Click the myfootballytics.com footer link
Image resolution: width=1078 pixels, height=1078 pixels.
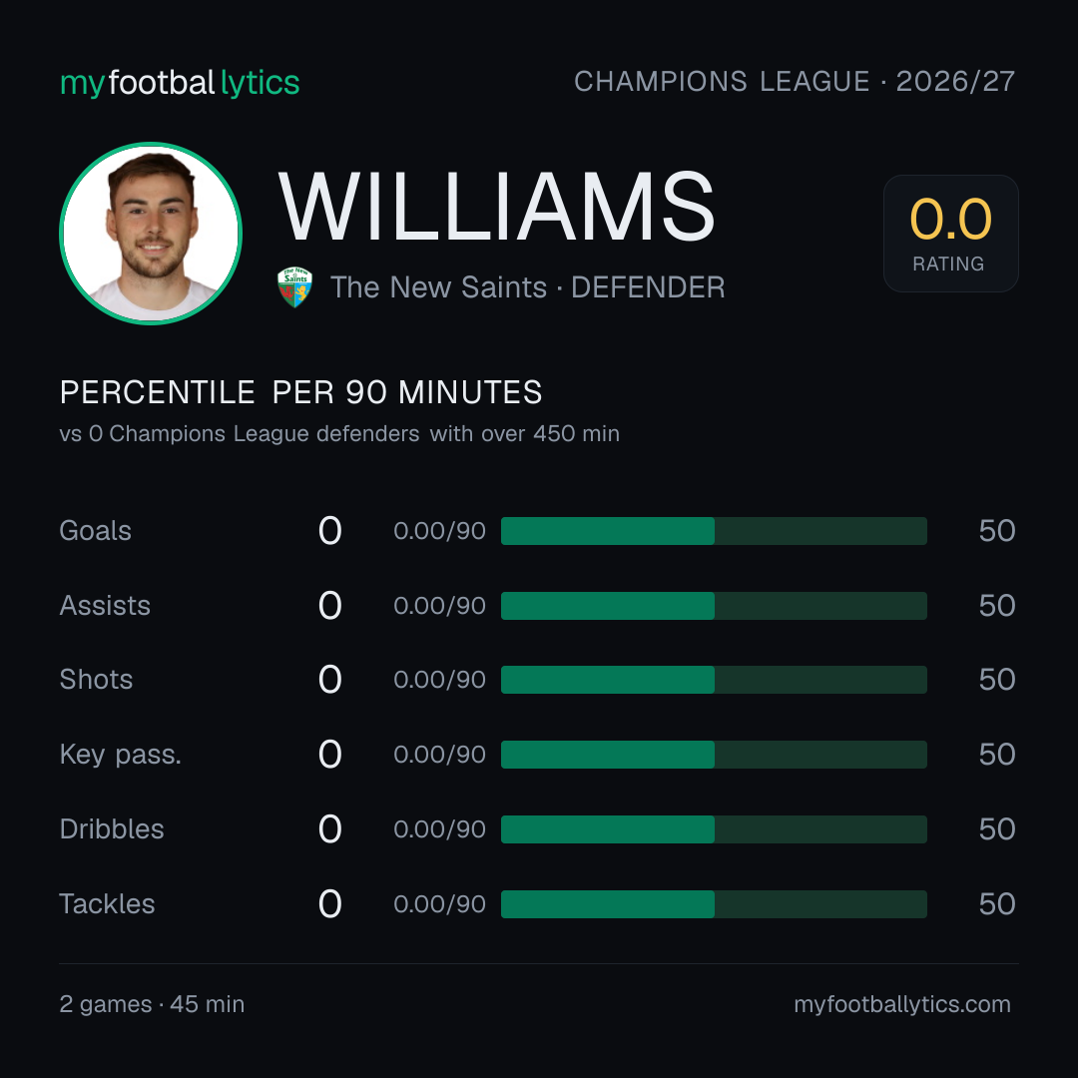coord(902,1004)
